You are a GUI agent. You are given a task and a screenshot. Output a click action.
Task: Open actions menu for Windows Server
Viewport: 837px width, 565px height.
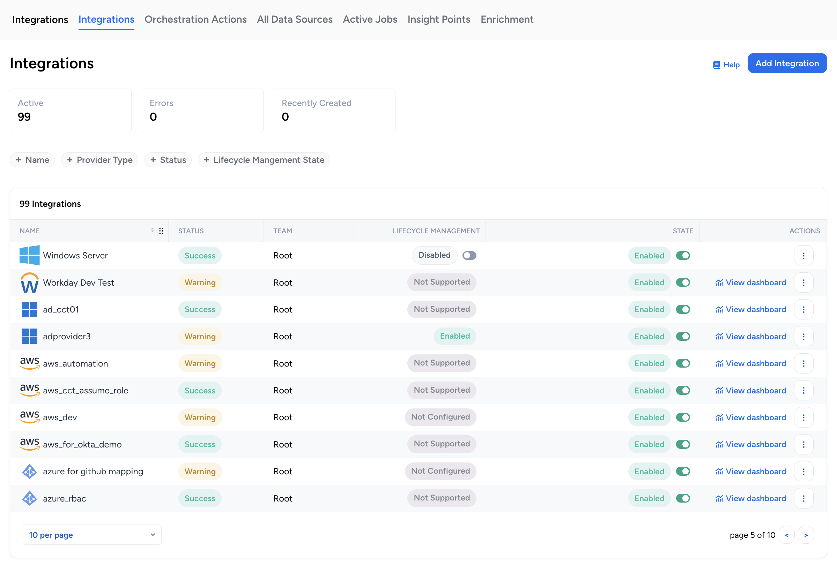click(803, 256)
